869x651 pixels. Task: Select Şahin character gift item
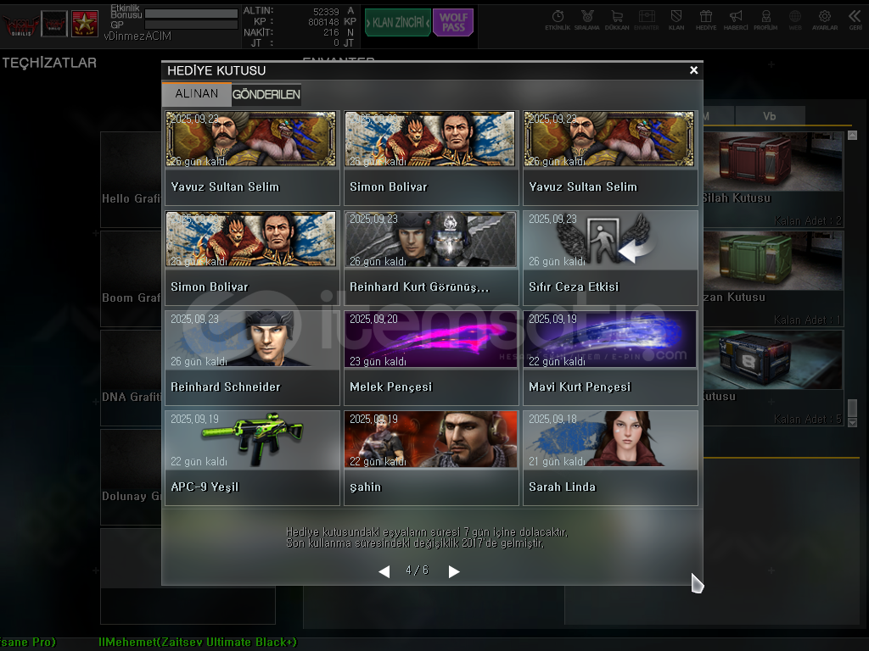coord(431,459)
